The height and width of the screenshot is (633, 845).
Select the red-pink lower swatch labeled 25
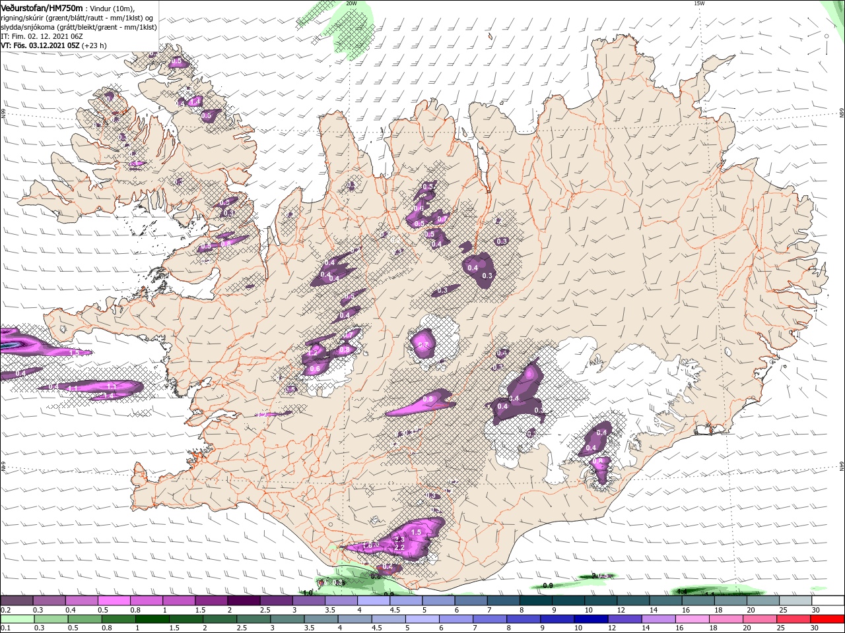pyautogui.click(x=794, y=619)
